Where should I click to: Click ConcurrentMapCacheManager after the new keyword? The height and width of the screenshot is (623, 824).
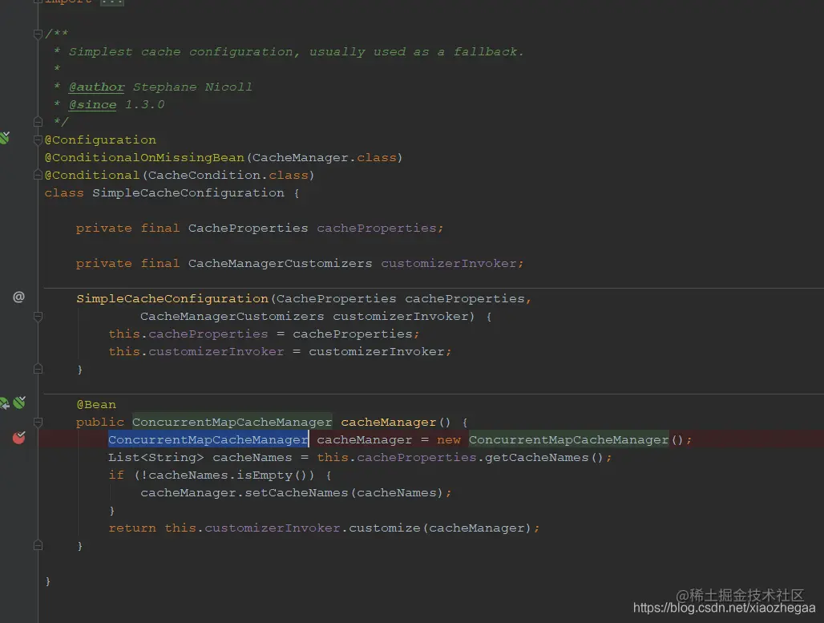pyautogui.click(x=568, y=439)
